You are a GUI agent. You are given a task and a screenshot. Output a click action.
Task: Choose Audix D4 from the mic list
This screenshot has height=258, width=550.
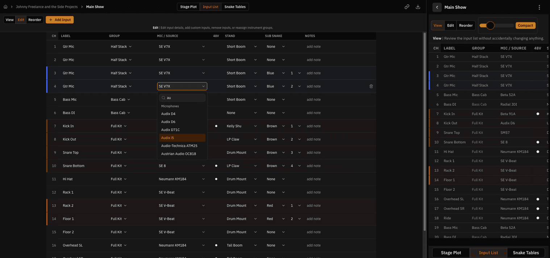(182, 114)
